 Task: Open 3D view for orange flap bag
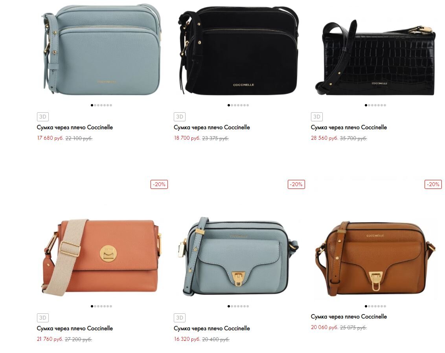point(43,318)
